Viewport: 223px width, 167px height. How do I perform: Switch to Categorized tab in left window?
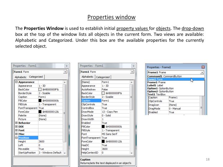click(36, 77)
